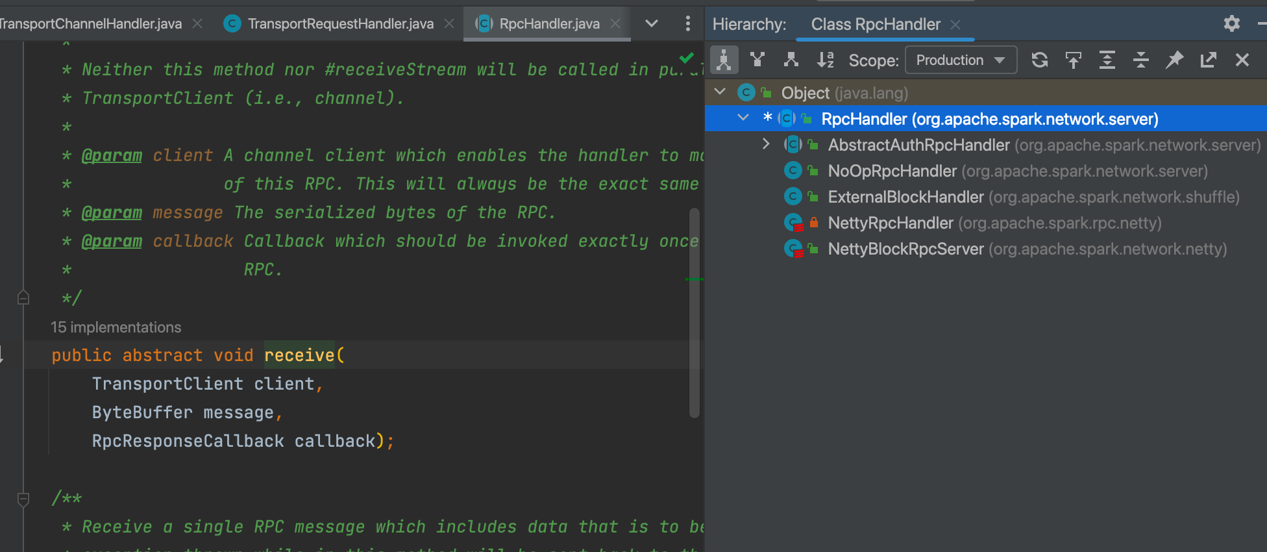
Task: Select NettyRpcHandler tree row
Action: (x=986, y=223)
